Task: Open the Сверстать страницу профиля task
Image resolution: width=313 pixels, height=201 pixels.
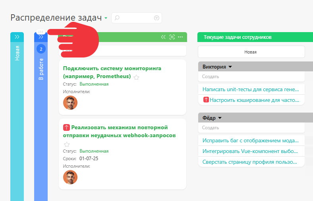Action: click(250, 162)
